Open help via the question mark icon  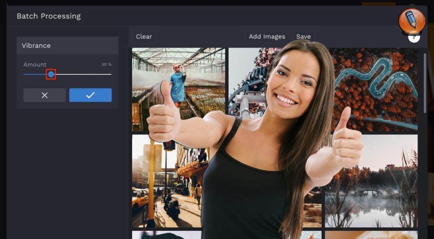414,38
